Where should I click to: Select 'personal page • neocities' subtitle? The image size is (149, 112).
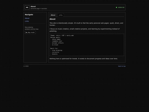(x=39, y=9)
